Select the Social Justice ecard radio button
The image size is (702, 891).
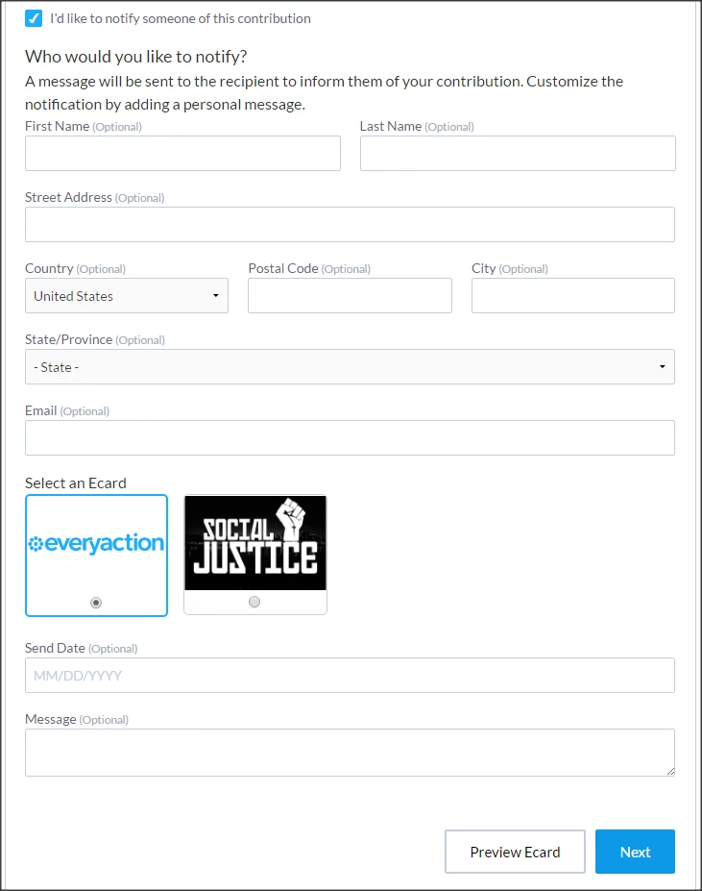pyautogui.click(x=254, y=602)
